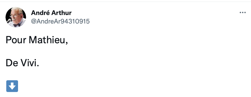Image resolution: width=251 pixels, height=97 pixels.
Task: Click the white arrow inside blue square
Action: point(12,86)
